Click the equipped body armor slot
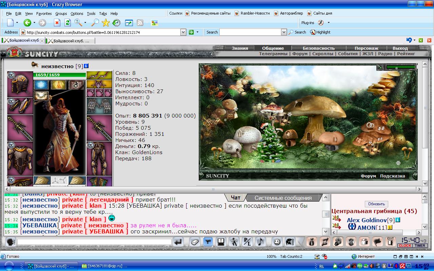 [20, 159]
